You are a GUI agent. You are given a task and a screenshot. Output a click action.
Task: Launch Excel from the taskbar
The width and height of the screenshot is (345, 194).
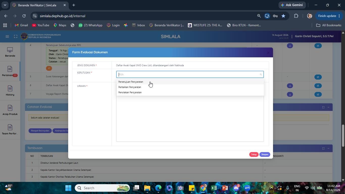(x=214, y=188)
